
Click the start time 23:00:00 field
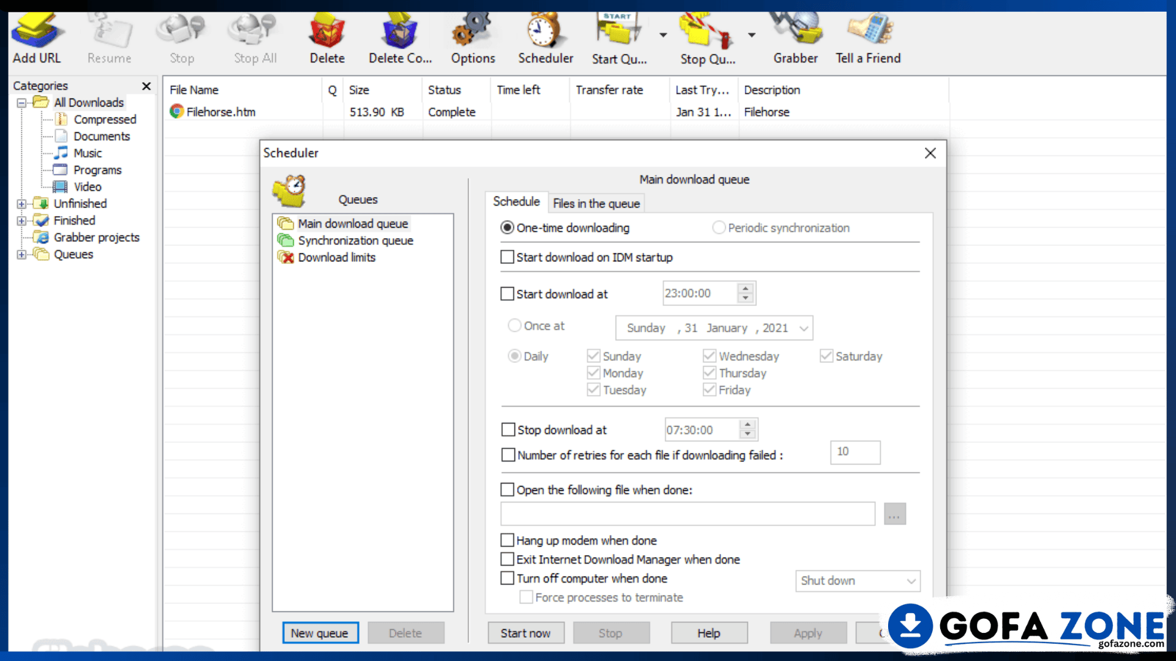point(699,293)
